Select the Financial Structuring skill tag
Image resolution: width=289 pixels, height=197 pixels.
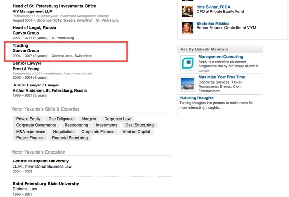[69, 138]
